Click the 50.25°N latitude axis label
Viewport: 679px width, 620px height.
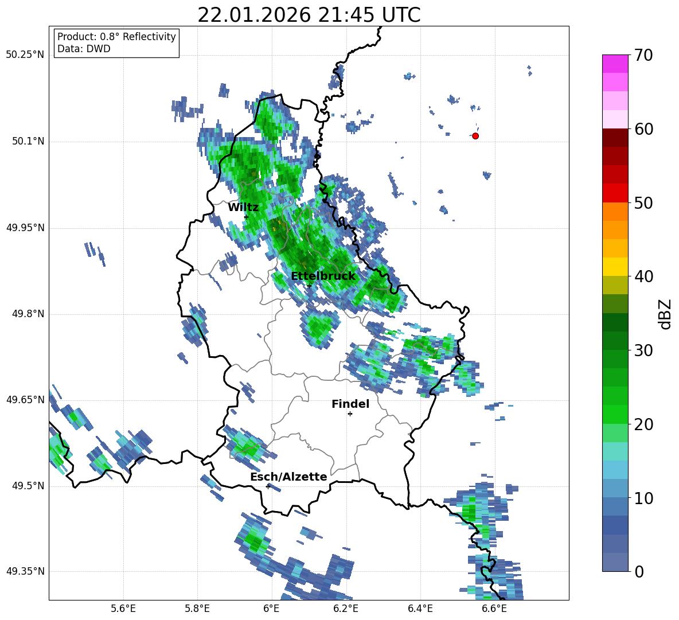25,55
